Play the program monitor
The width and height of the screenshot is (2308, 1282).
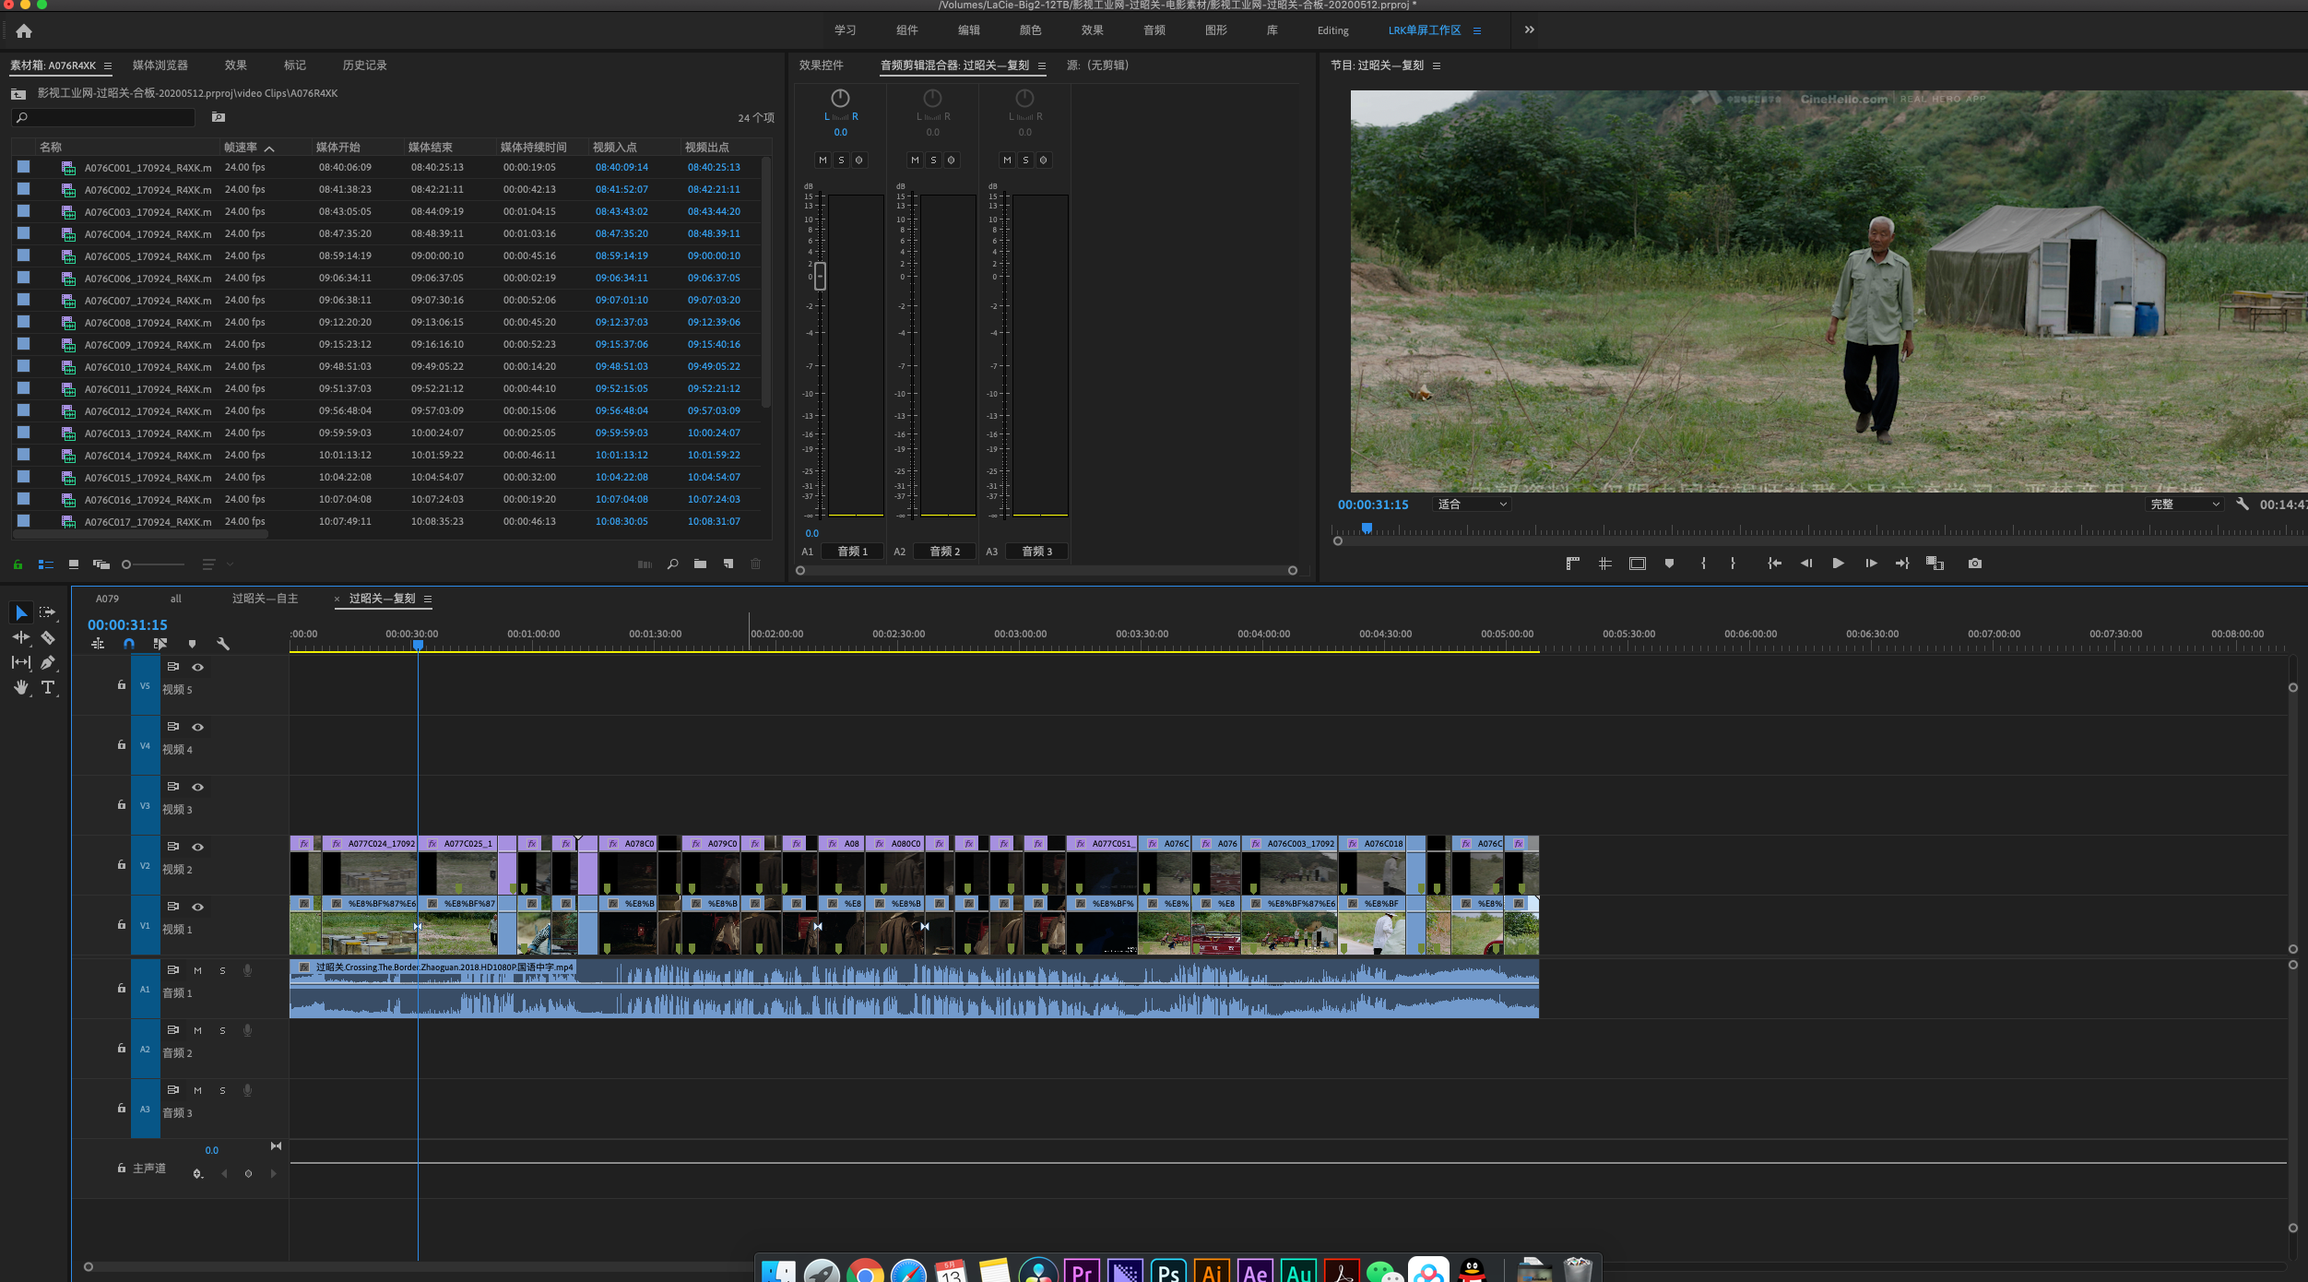pyautogui.click(x=1838, y=563)
